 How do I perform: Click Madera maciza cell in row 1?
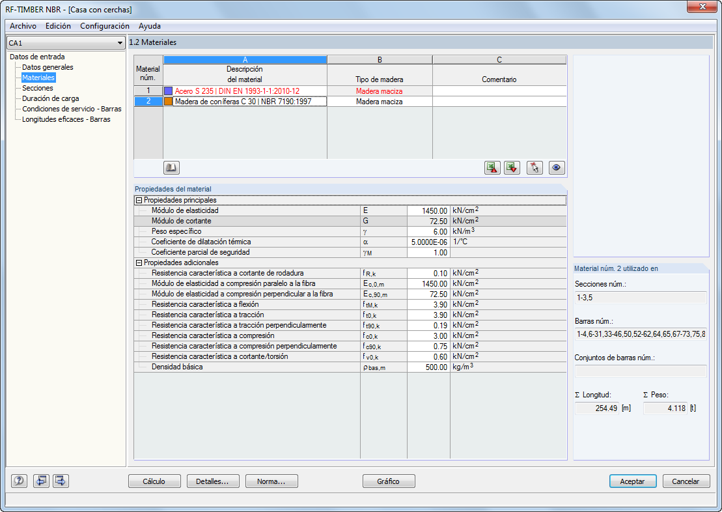coord(380,91)
